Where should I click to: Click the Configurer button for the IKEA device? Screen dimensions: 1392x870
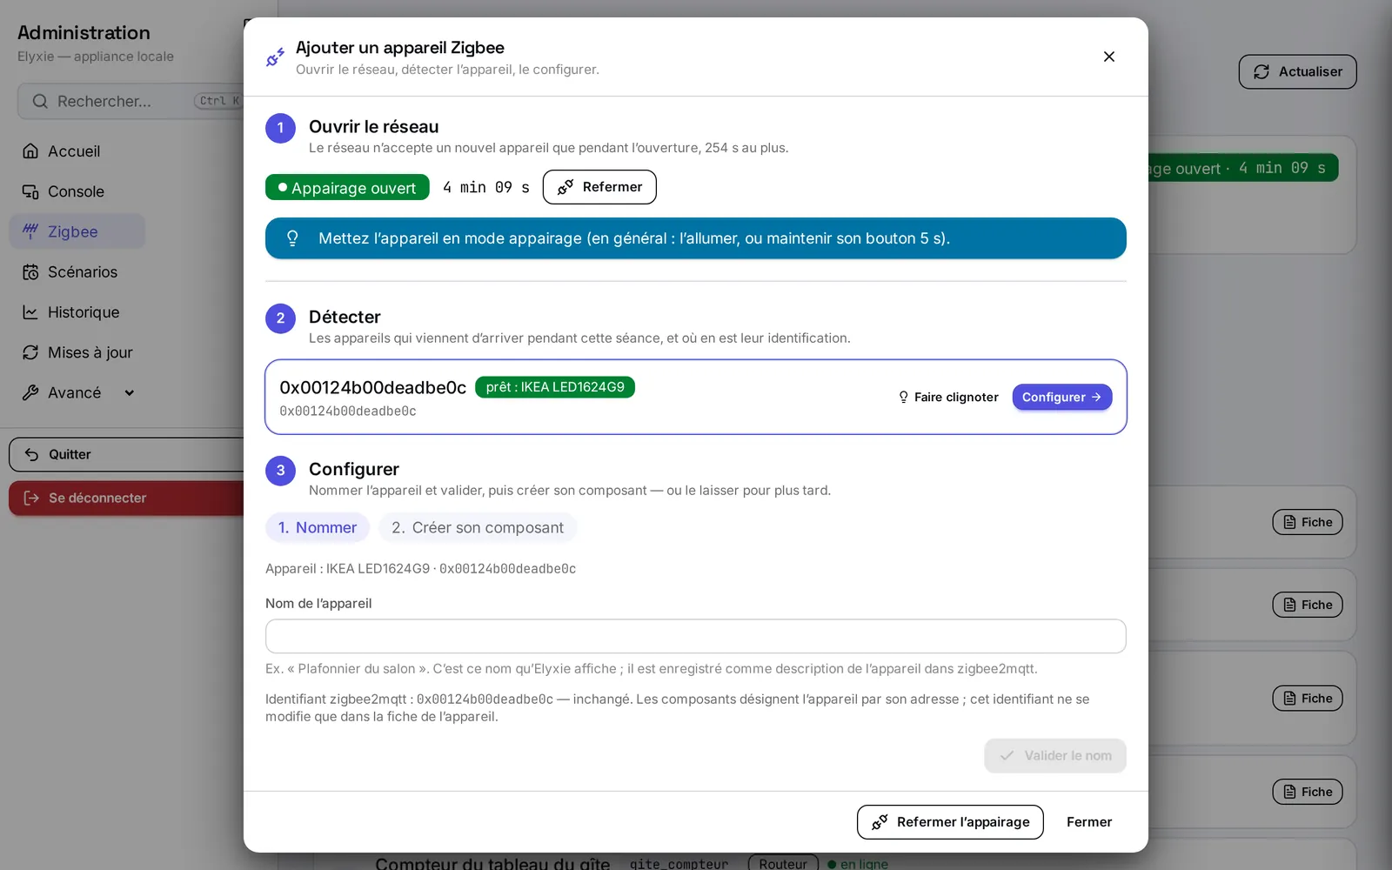pyautogui.click(x=1061, y=397)
